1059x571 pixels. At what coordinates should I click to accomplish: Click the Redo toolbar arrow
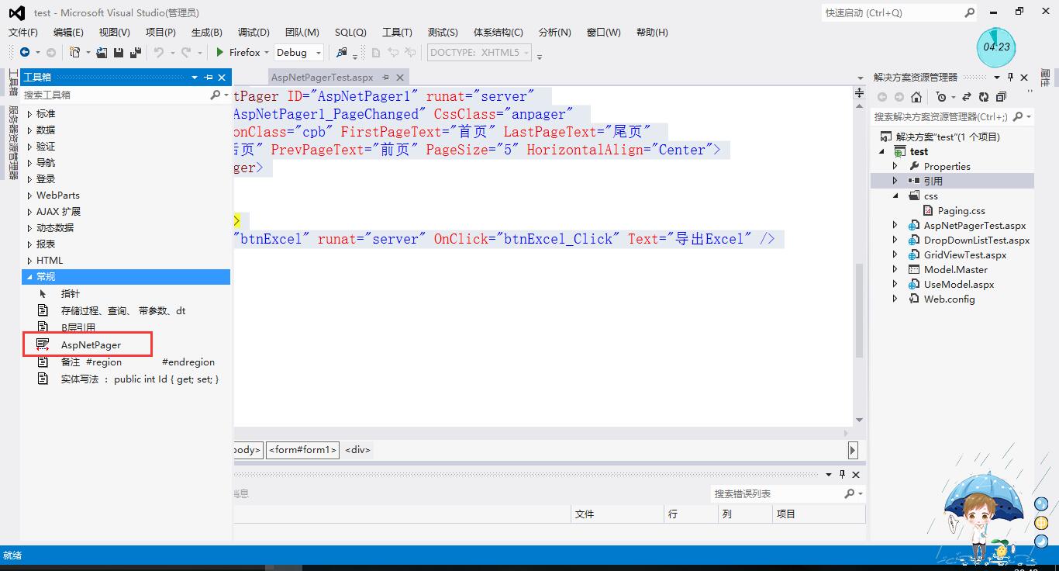[186, 52]
